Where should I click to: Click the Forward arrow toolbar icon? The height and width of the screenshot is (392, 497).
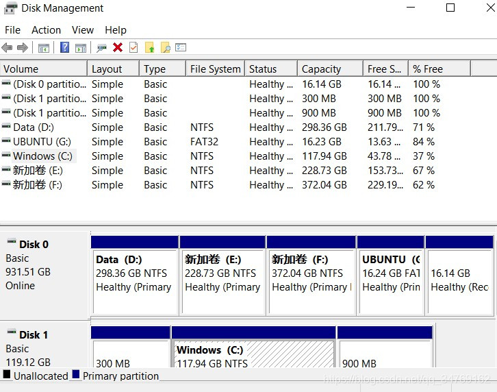[23, 48]
